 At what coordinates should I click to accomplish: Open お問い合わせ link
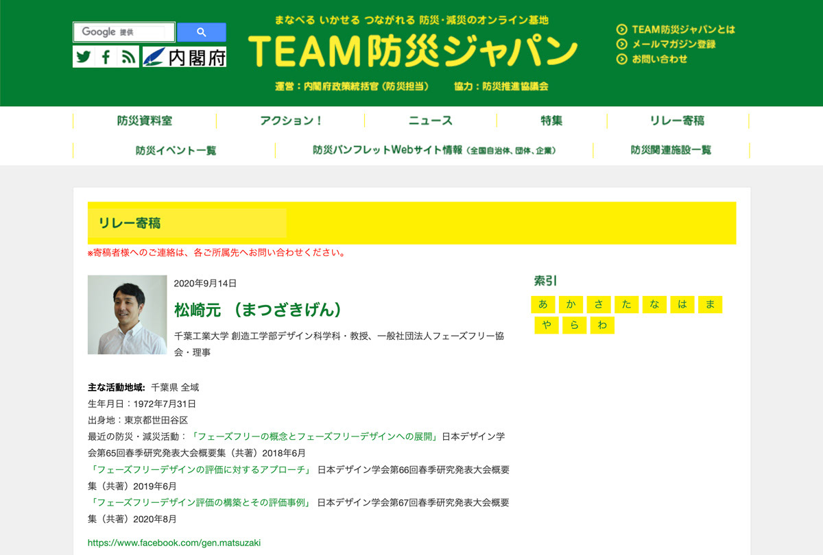659,59
